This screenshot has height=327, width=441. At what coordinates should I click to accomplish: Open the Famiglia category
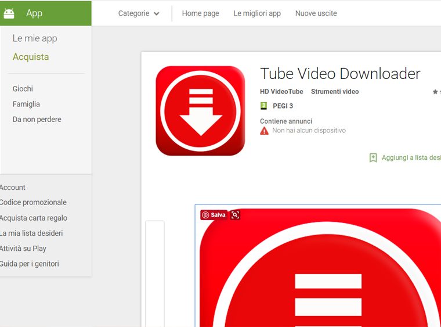click(x=26, y=104)
